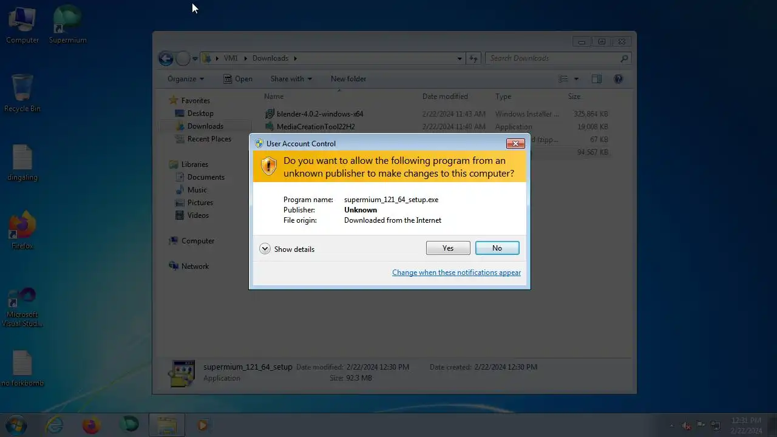Select Computer in navigation pane
This screenshot has width=777, height=437.
(198, 241)
